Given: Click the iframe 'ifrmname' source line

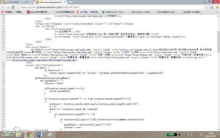Looking at the screenshot, I should pyautogui.click(x=84, y=24).
